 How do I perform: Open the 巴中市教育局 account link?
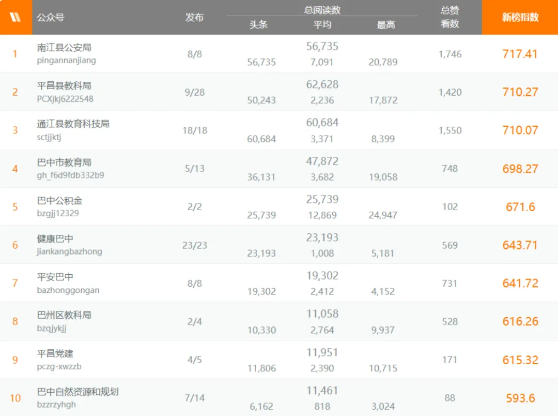pos(64,162)
